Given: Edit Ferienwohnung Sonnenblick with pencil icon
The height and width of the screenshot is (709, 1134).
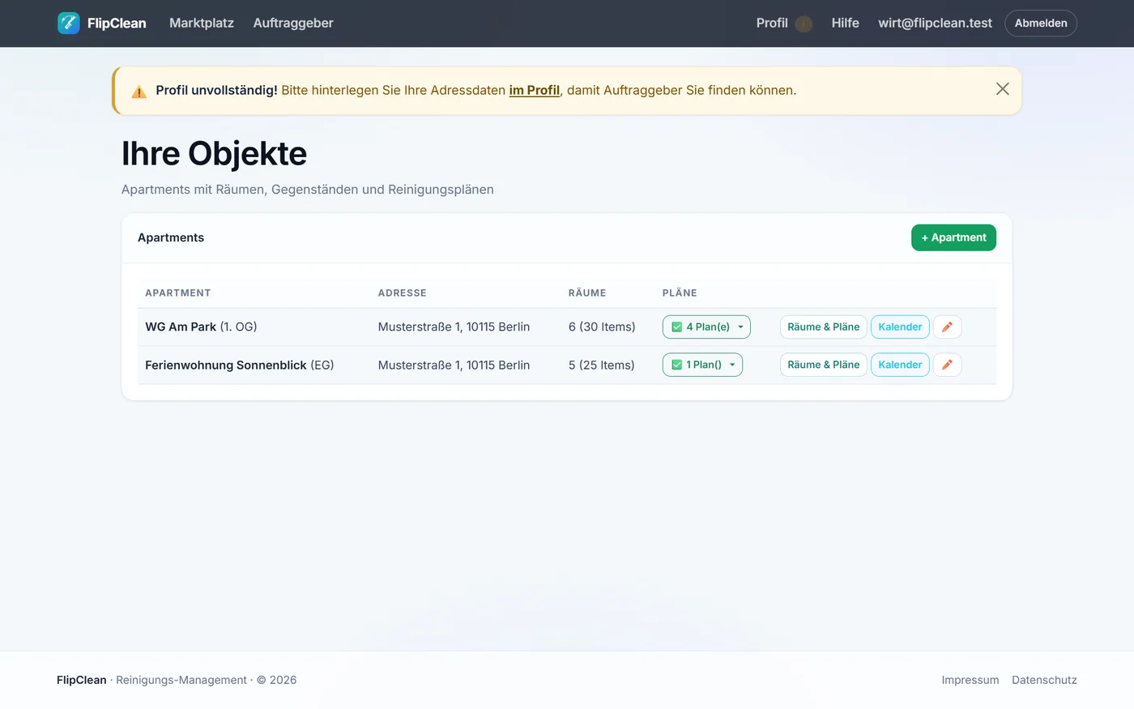Looking at the screenshot, I should [x=947, y=365].
